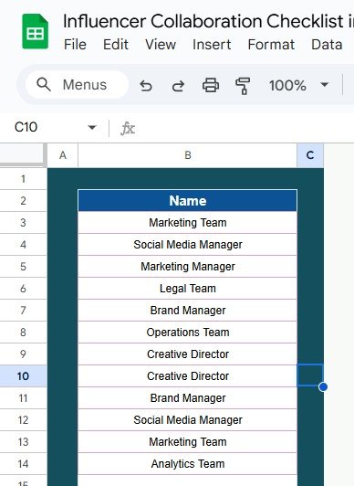Click the Menus search magnifier icon
The image size is (354, 486).
pyautogui.click(x=44, y=84)
